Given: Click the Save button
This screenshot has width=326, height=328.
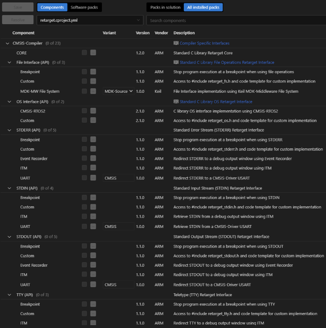Looking at the screenshot, I should click(x=18, y=7).
